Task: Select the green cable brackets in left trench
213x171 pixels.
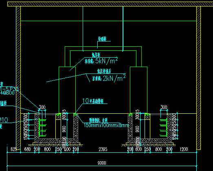Action: [x=42, y=128]
